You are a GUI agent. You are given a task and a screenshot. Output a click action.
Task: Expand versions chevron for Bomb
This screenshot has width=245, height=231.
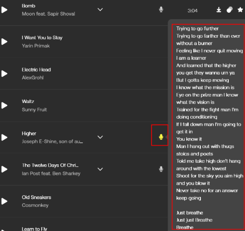(x=100, y=9)
